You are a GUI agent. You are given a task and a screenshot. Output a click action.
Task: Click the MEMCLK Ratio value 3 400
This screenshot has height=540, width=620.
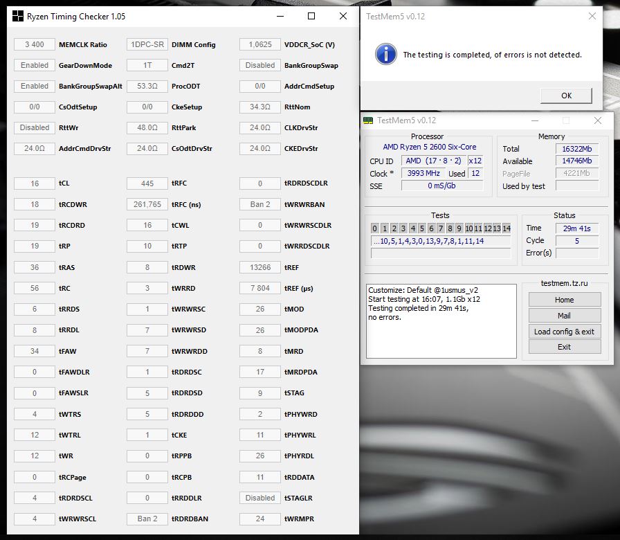pos(35,44)
